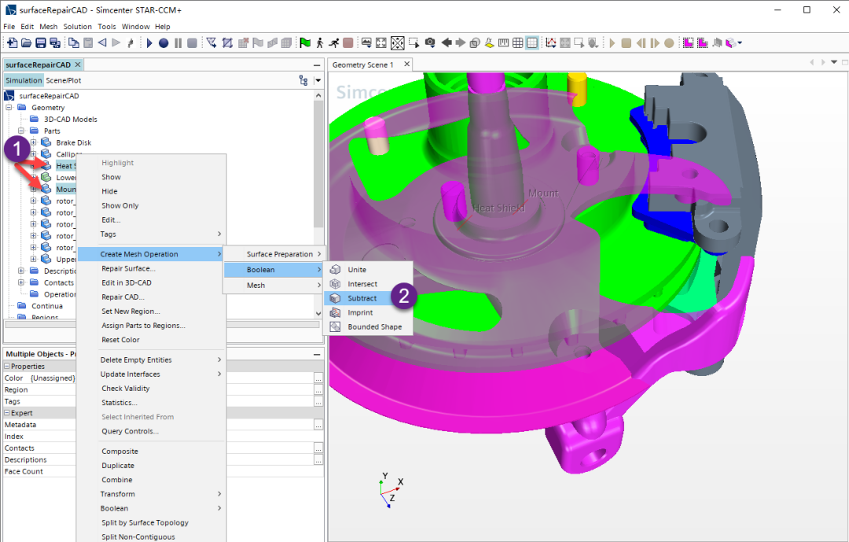Viewport: 849px width, 542px height.
Task: Minimize the Properties panel
Action: point(317,354)
